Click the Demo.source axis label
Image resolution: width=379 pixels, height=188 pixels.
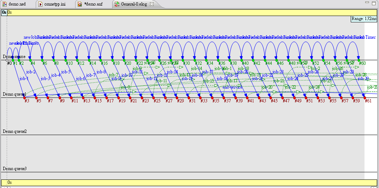tap(14, 57)
